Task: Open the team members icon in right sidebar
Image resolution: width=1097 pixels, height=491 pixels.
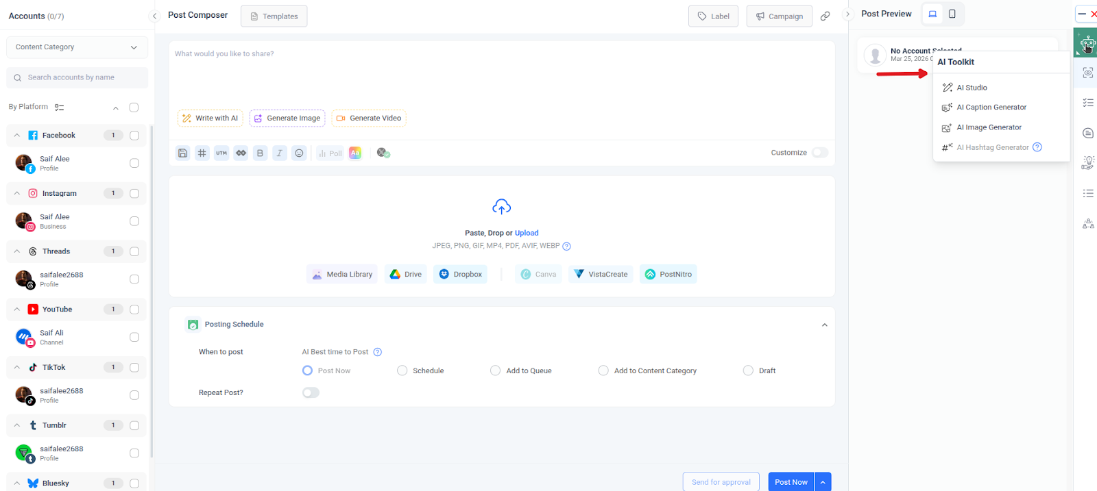Action: 1087,223
